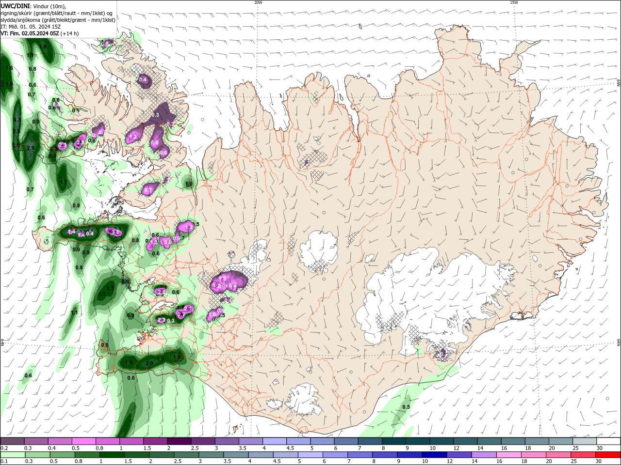Click the black 1.0 value in the green spot at Húnaflói
This screenshot has width=621, height=465.
pyautogui.click(x=189, y=184)
